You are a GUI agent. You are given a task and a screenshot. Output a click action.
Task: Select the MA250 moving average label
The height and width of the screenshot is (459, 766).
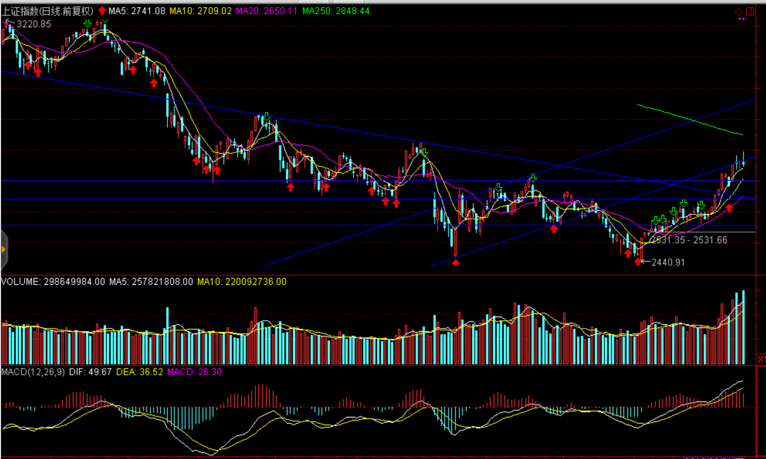point(336,11)
